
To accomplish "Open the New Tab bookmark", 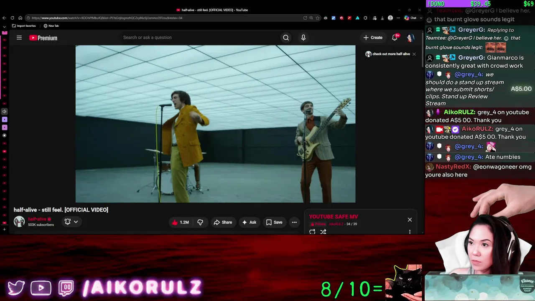I will (x=51, y=26).
